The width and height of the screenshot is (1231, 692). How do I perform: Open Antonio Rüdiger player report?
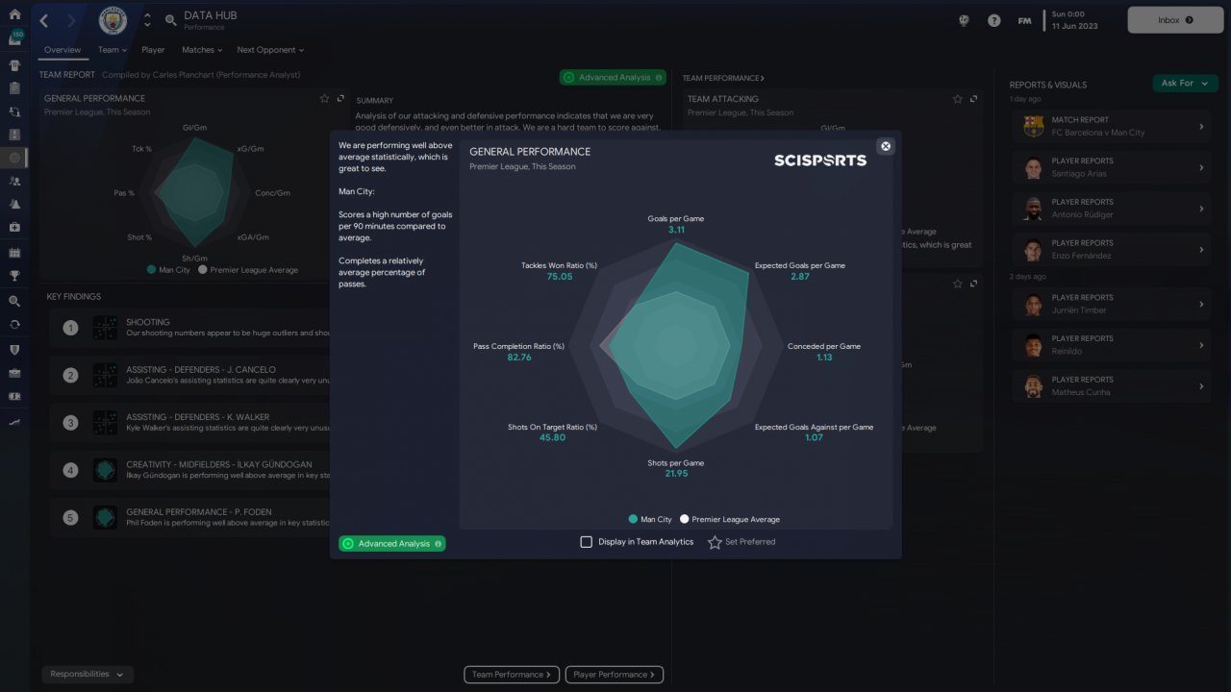(1112, 209)
